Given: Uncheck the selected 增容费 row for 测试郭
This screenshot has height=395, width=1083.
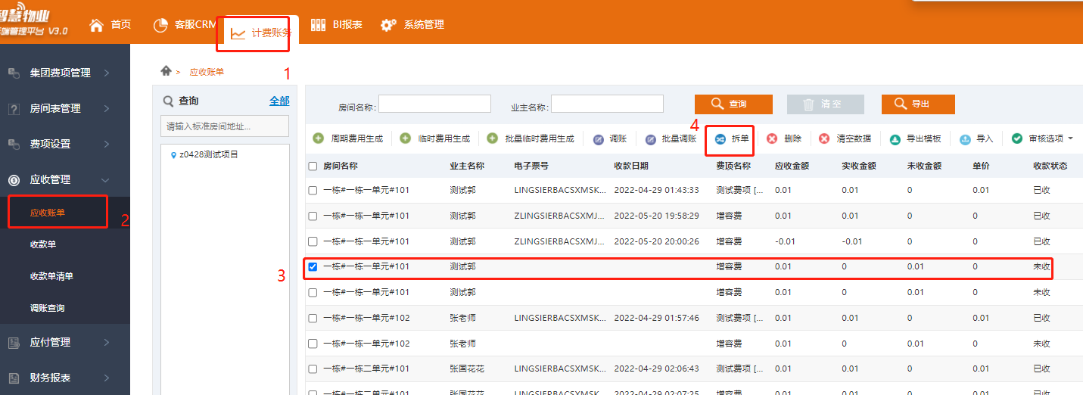Looking at the screenshot, I should 313,267.
